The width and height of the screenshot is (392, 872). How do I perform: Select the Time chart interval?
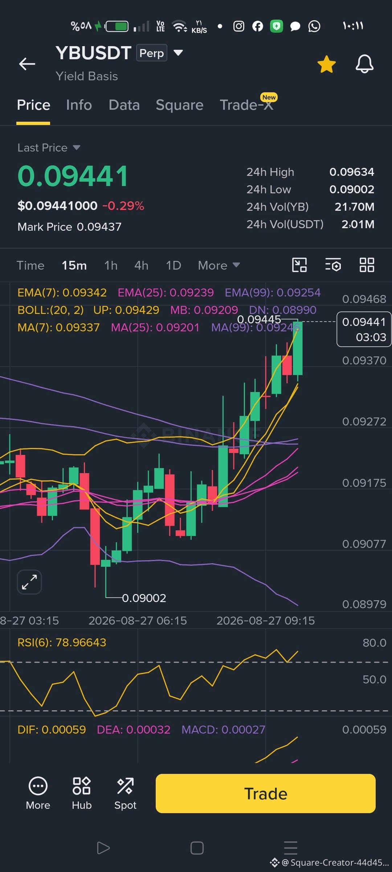(x=30, y=265)
